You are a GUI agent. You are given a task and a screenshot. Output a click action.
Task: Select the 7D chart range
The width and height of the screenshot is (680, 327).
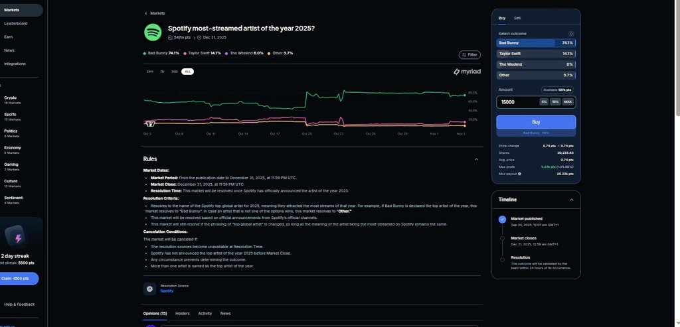pos(162,72)
